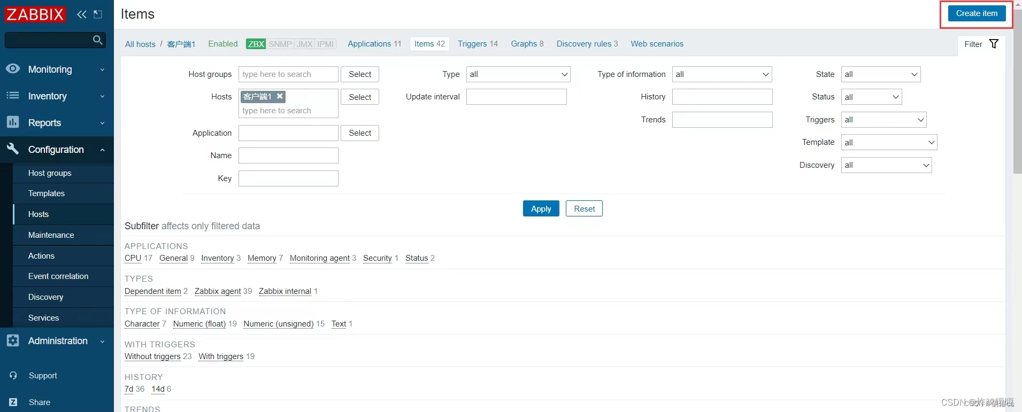This screenshot has height=412, width=1022.
Task: Open Hosts in the sidebar
Action: tap(63, 214)
